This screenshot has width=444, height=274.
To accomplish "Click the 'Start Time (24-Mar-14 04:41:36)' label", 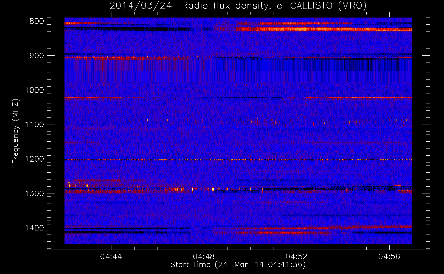I will click(238, 265).
